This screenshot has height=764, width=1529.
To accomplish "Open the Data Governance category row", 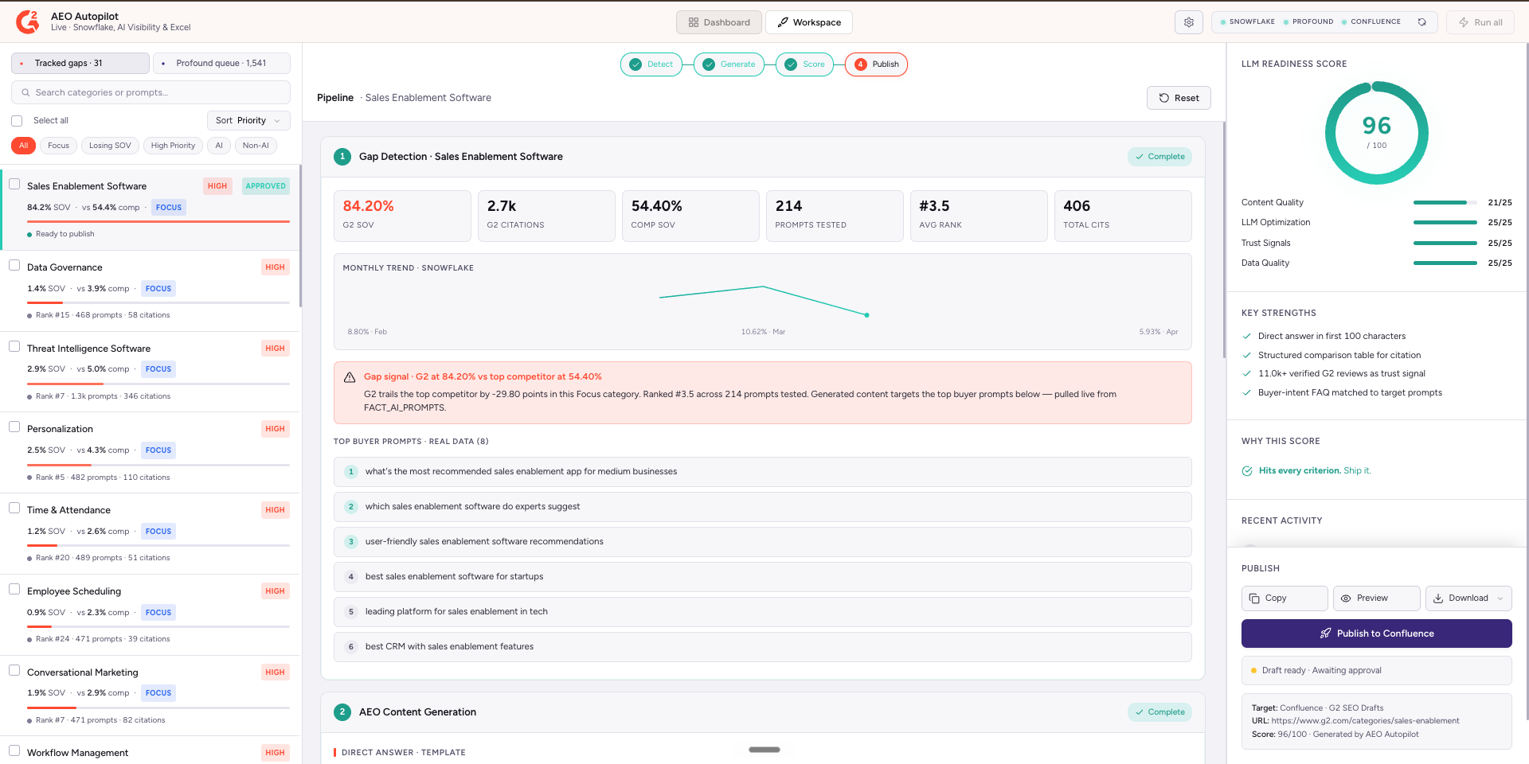I will pos(151,291).
